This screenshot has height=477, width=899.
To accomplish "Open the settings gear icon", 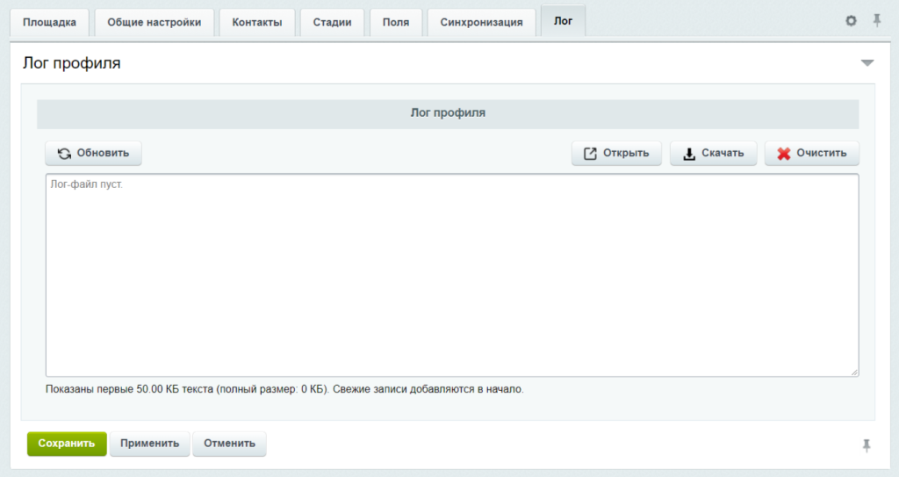I will [x=851, y=21].
